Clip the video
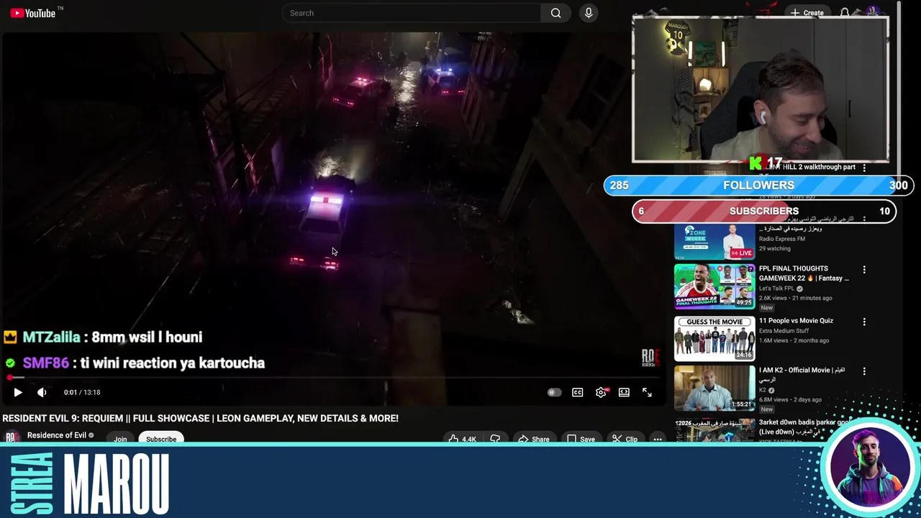 tap(625, 439)
